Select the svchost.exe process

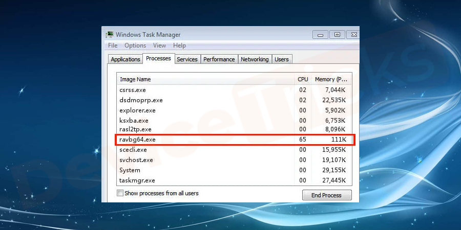(x=234, y=160)
